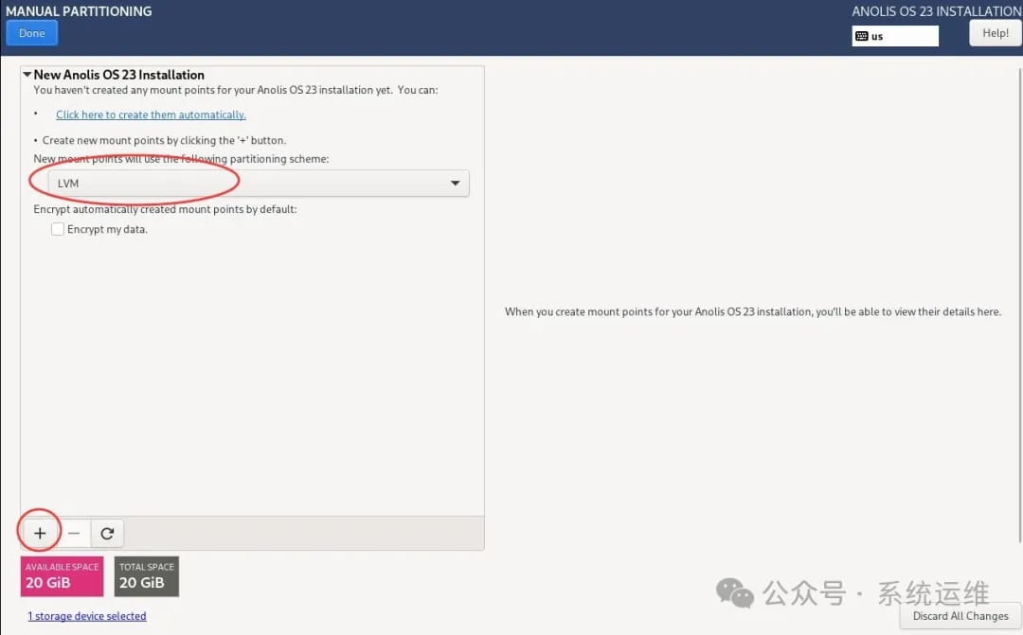
Task: Click the minus remove mount point button
Action: tap(74, 534)
